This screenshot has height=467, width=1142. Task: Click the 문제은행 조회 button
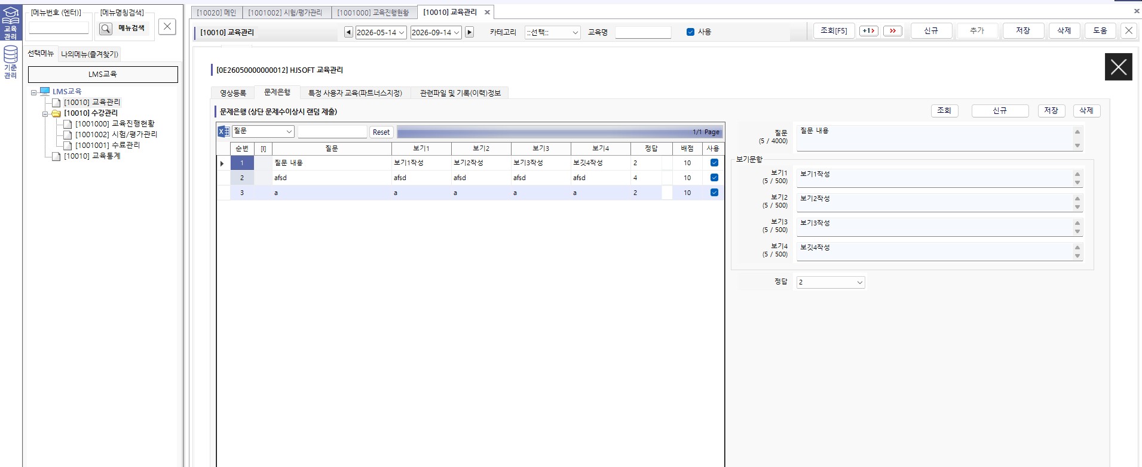pyautogui.click(x=944, y=111)
